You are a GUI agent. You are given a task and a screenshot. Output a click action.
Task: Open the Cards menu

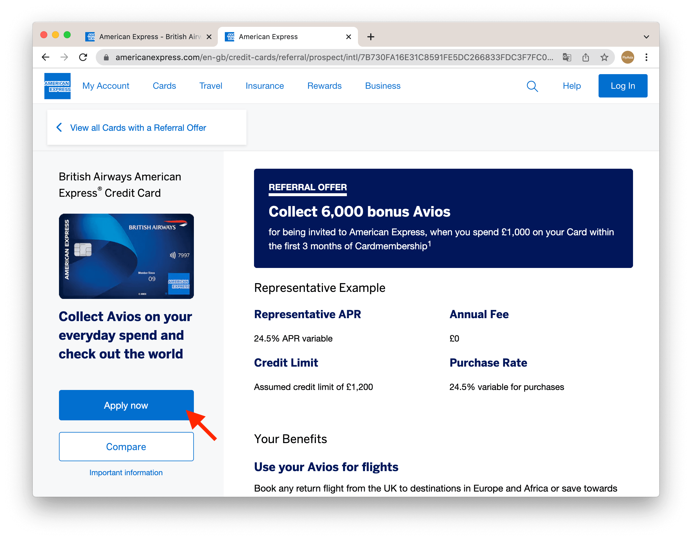click(164, 86)
